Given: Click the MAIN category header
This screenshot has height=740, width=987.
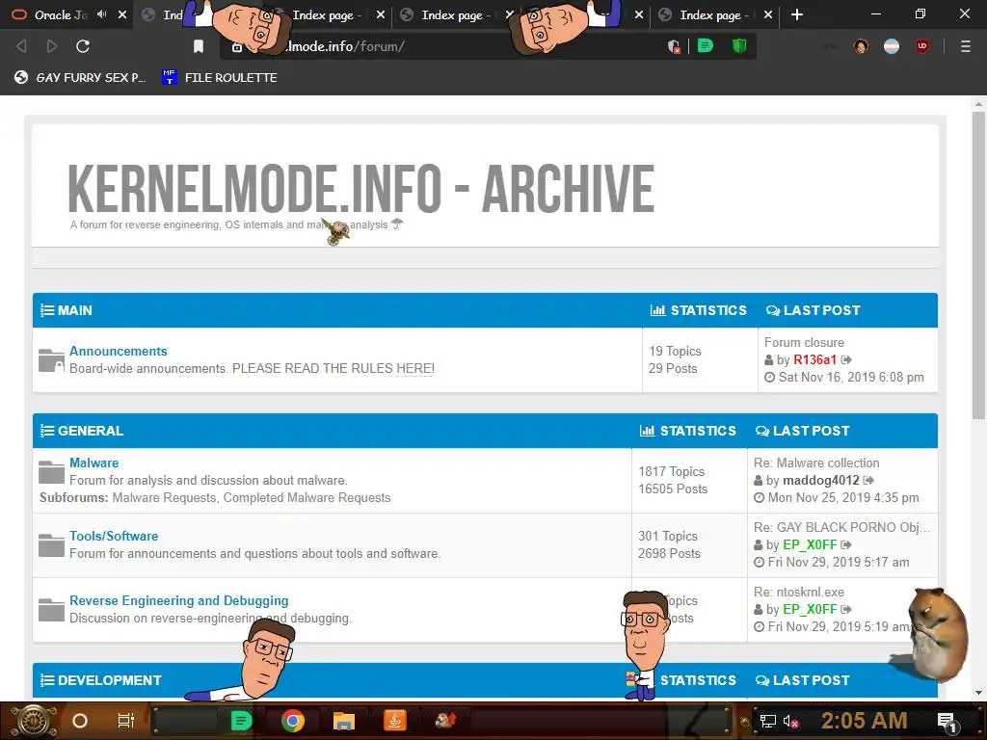Looking at the screenshot, I should (x=74, y=310).
